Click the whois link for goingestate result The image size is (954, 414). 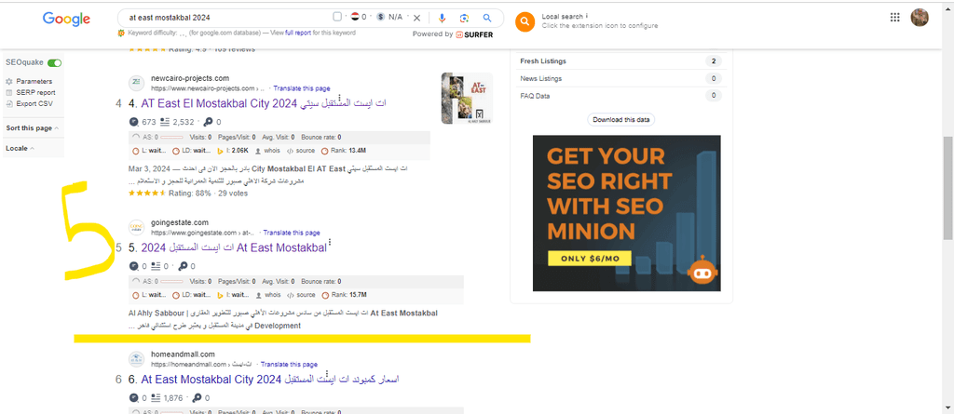[x=267, y=295]
